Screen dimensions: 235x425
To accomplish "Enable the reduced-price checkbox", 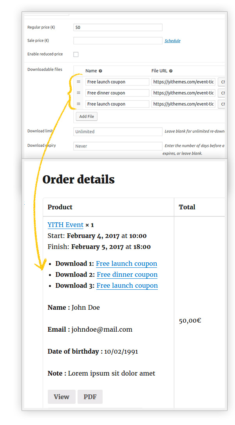I will (76, 54).
